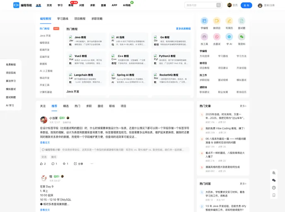The image size is (285, 212).
Task: Open 交流 in top navigation
Action: click(49, 5)
